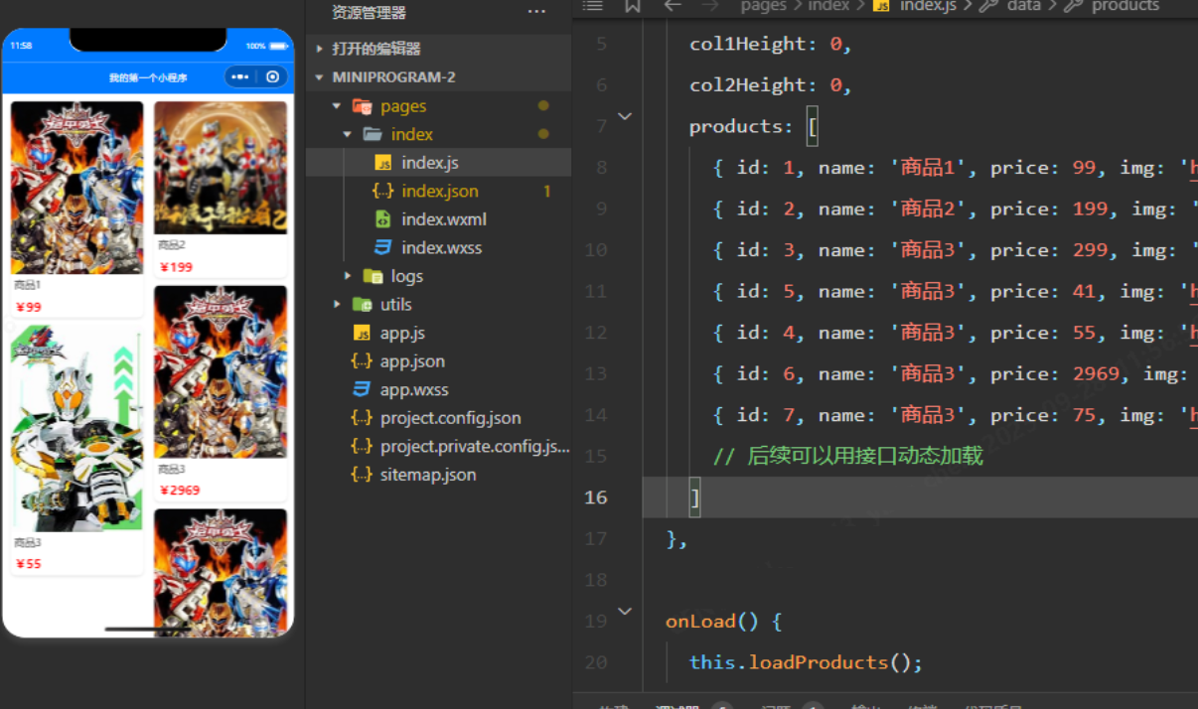The width and height of the screenshot is (1198, 709).
Task: Expand the utils folder chevron
Action: coord(337,305)
